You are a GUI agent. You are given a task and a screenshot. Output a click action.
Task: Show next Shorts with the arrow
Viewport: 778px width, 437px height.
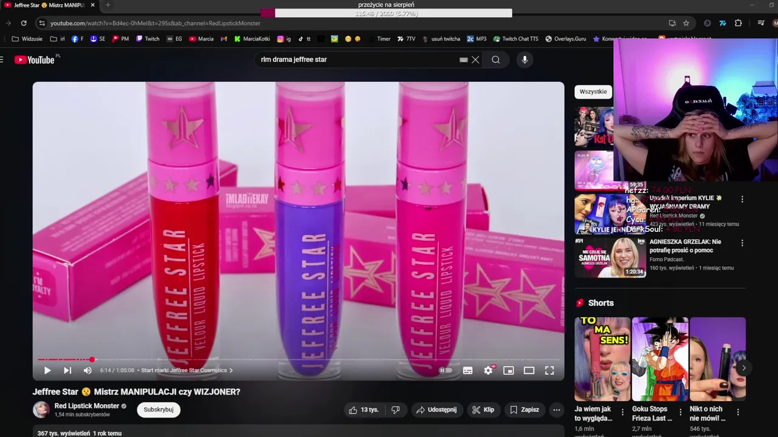(743, 368)
